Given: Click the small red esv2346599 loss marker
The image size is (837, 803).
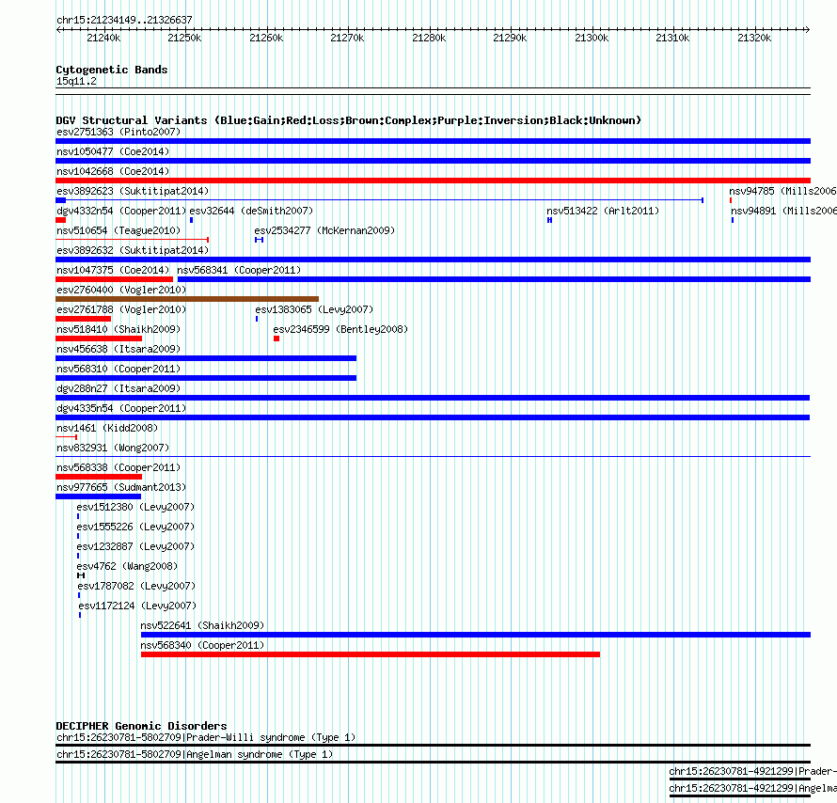Looking at the screenshot, I should click(276, 339).
